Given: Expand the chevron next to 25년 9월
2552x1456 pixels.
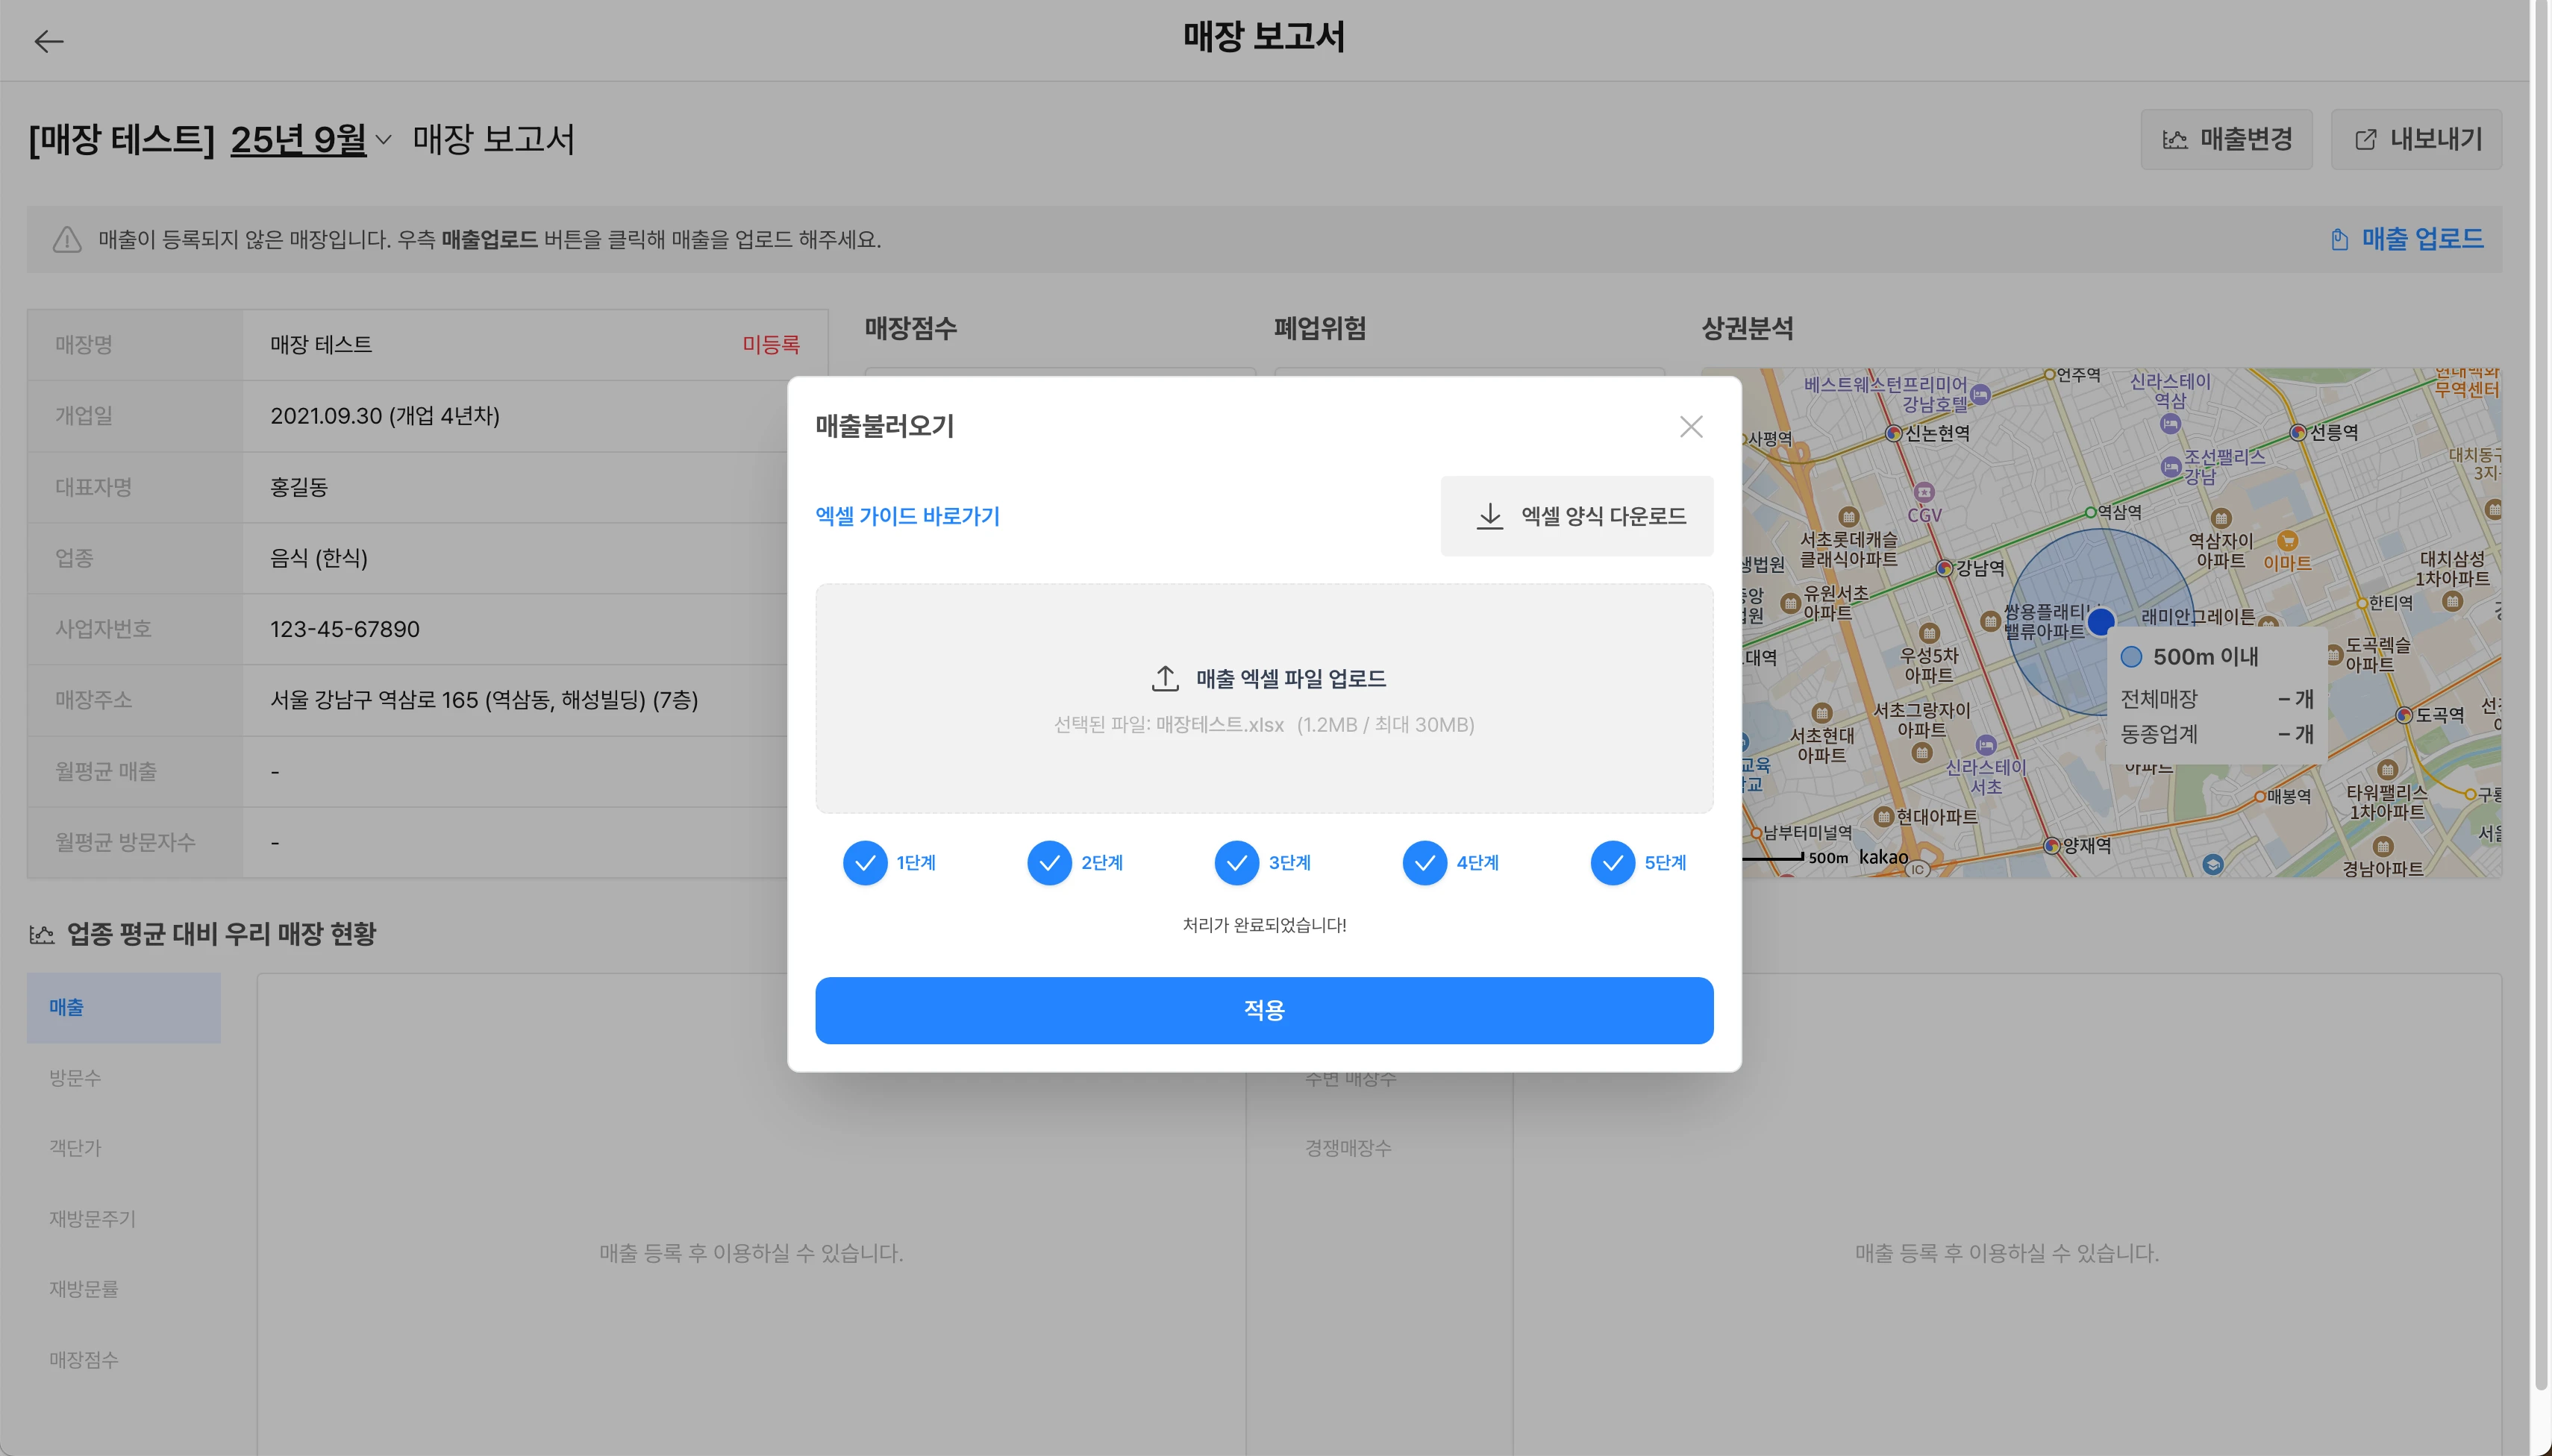Looking at the screenshot, I should point(383,140).
